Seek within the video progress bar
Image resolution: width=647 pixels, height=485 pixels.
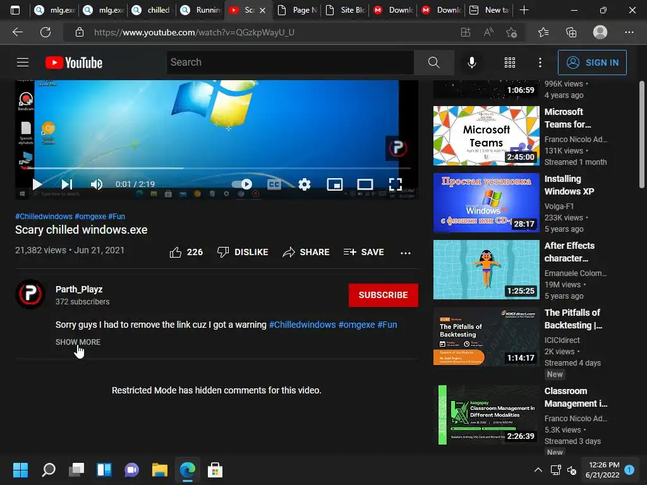coord(217,168)
